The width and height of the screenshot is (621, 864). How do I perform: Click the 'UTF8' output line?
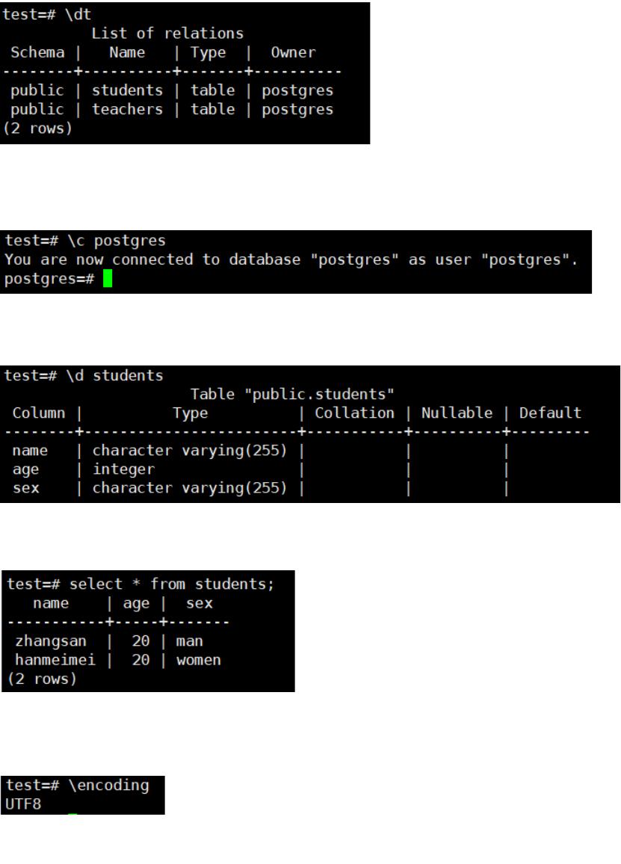[x=23, y=804]
